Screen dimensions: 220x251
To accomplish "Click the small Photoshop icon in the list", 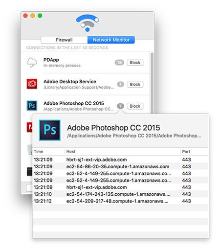I will click(x=32, y=106).
